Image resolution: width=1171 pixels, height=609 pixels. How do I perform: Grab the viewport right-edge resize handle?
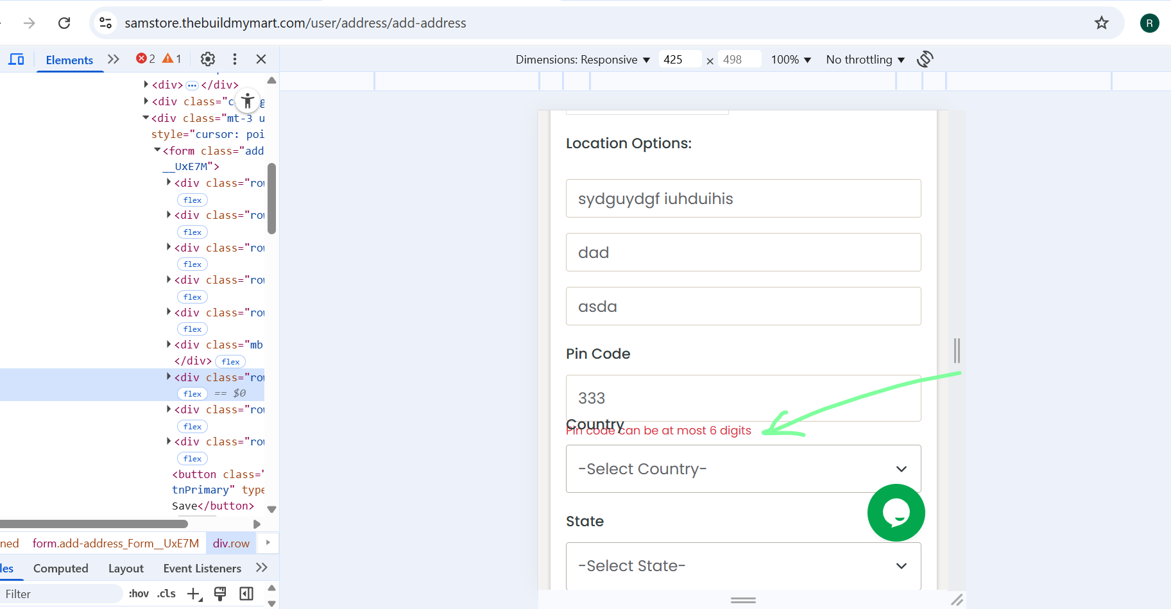pos(957,350)
